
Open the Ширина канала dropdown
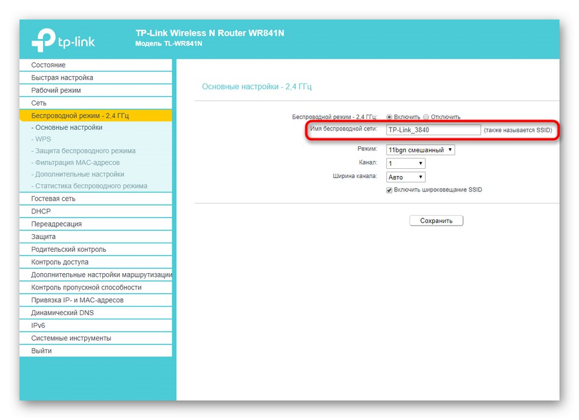click(x=406, y=177)
